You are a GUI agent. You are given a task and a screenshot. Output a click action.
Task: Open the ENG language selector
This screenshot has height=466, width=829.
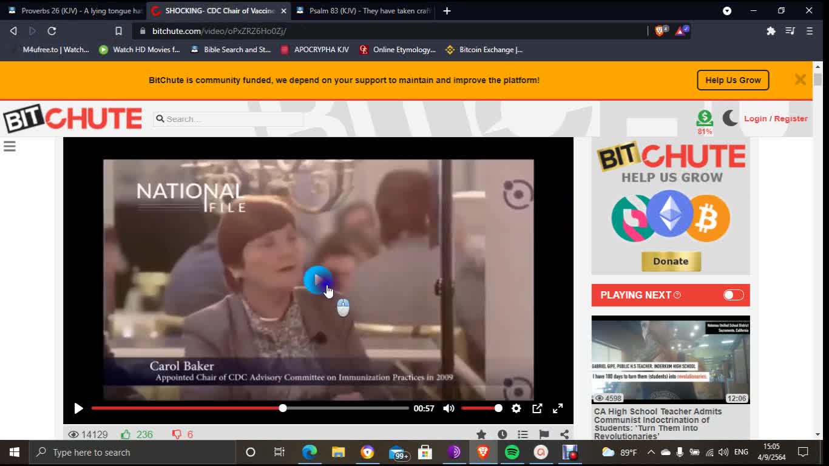741,452
